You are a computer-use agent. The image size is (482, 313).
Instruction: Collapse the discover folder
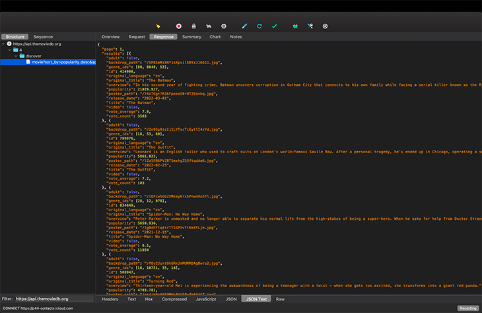pyautogui.click(x=16, y=56)
